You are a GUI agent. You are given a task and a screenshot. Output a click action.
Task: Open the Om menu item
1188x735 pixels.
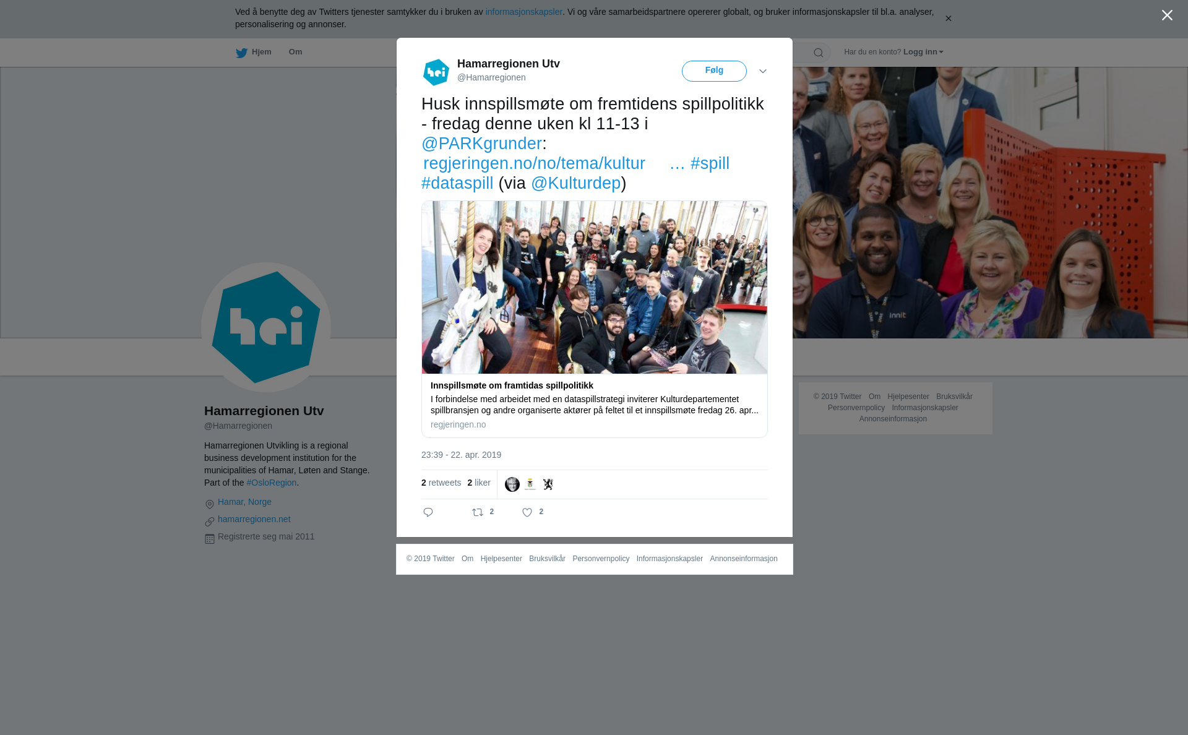(295, 52)
